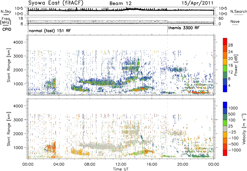Click the 'N.Sky' legend label
The image size is (247, 171).
tap(6, 11)
